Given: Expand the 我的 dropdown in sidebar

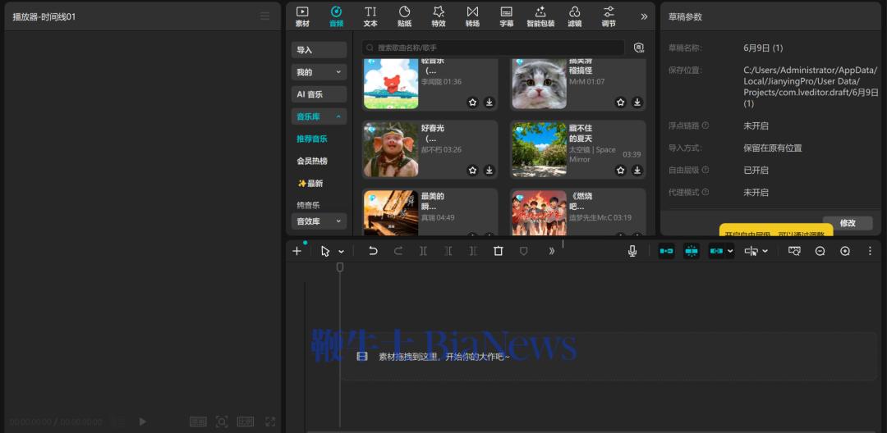Looking at the screenshot, I should (x=319, y=72).
